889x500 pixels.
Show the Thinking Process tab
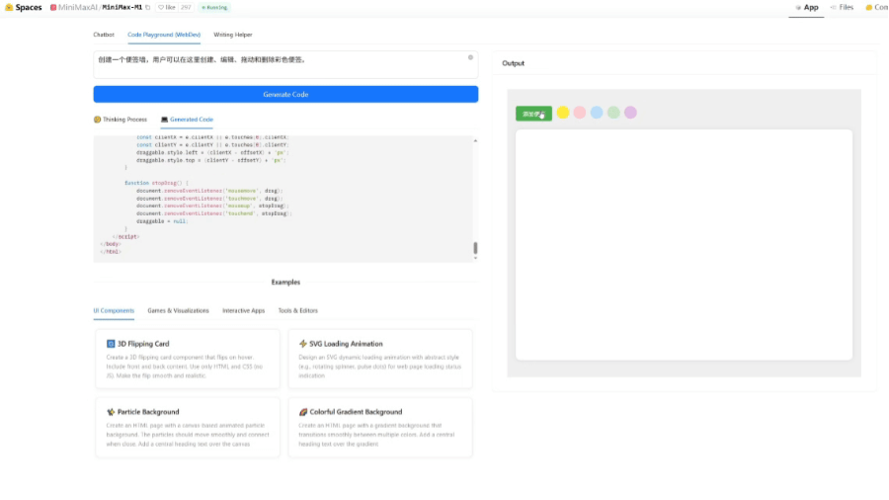pyautogui.click(x=121, y=120)
